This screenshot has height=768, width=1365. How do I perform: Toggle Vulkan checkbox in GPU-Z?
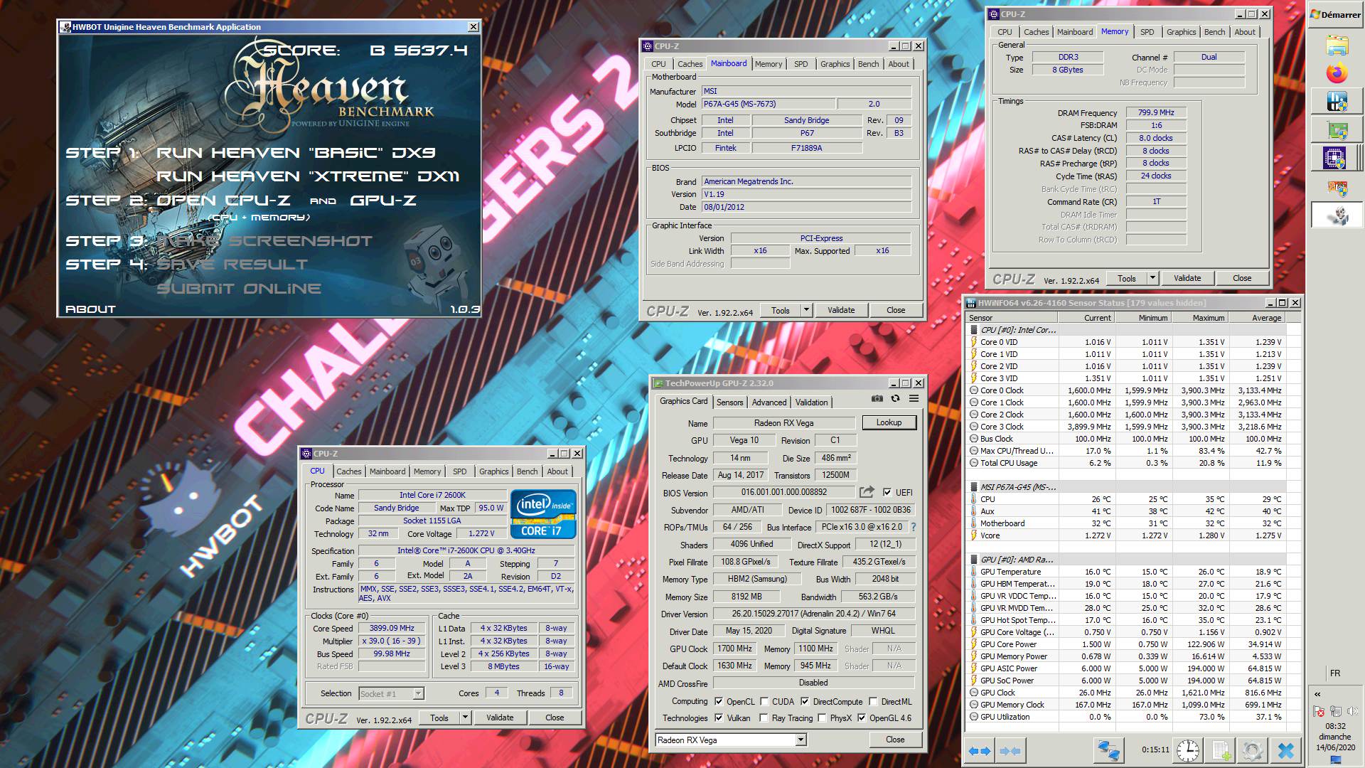[x=719, y=718]
